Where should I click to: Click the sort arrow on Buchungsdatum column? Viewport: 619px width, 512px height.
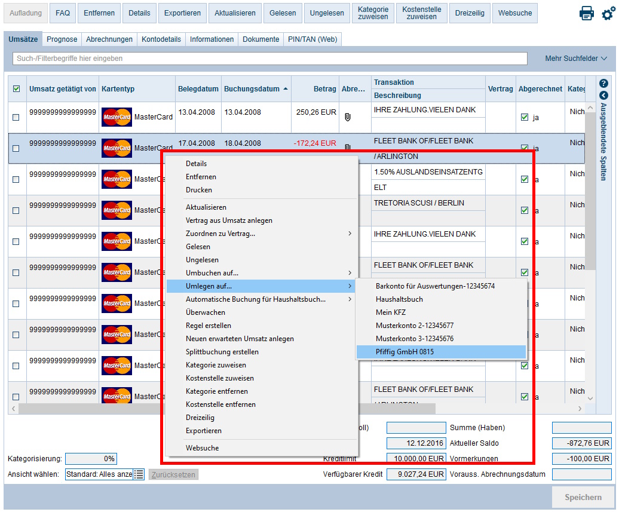pos(286,88)
